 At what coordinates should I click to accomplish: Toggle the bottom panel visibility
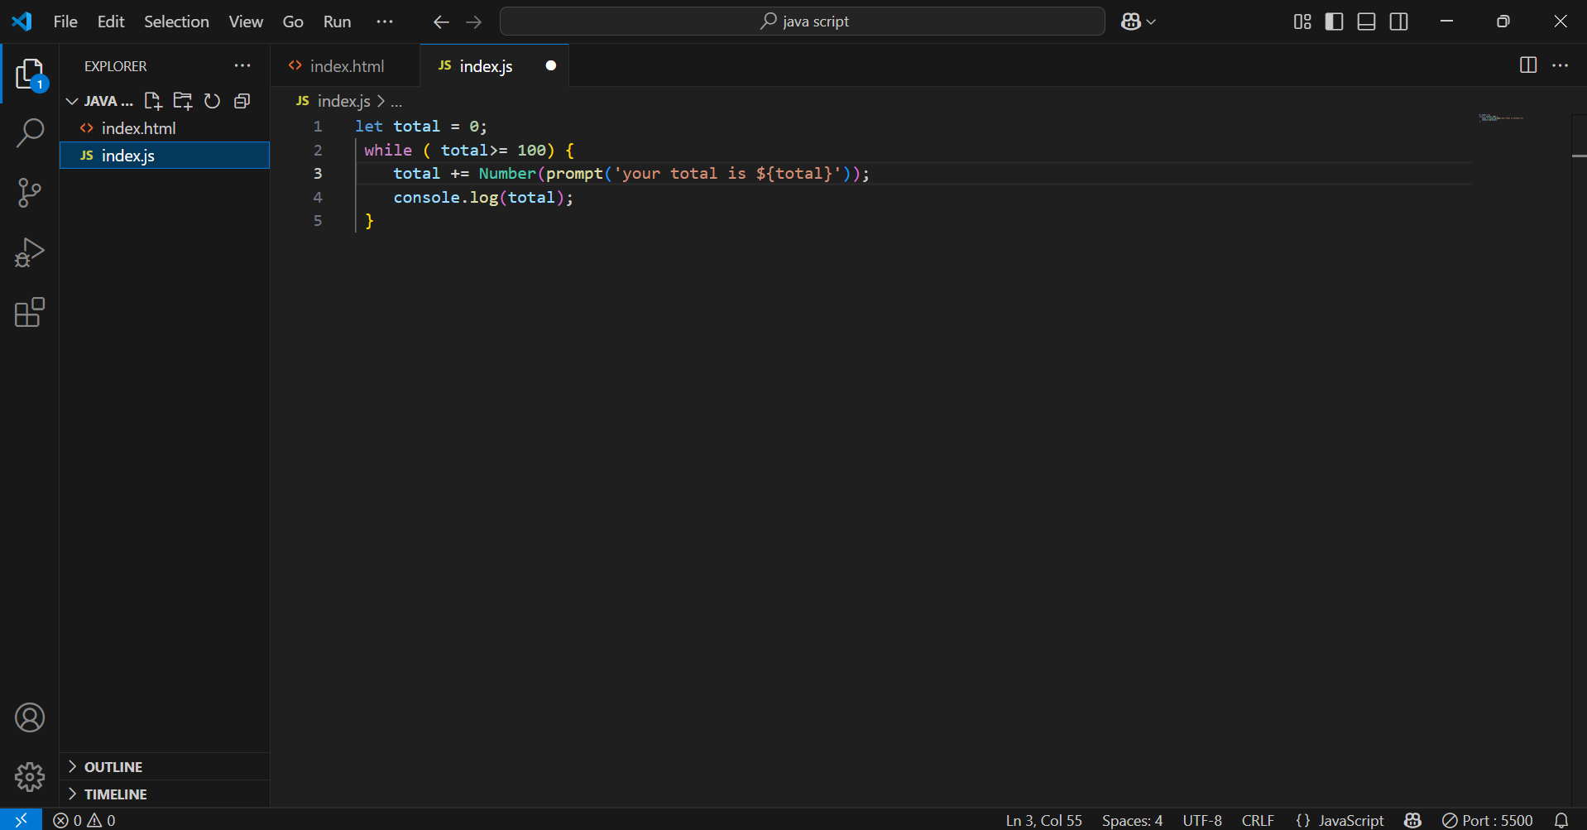click(x=1366, y=22)
